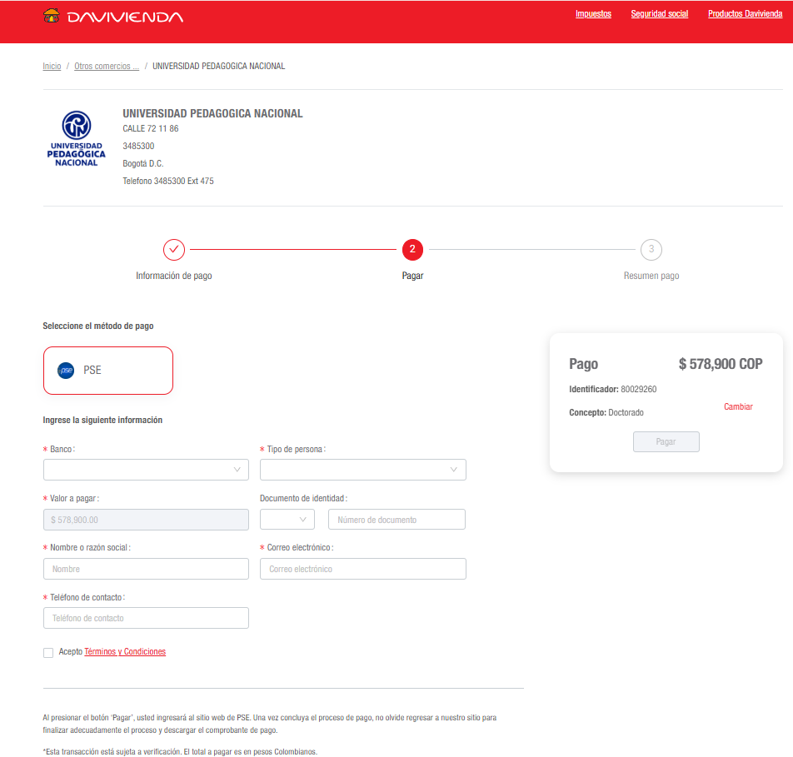793x757 pixels.
Task: Click the completed checkmark step icon
Action: (173, 249)
